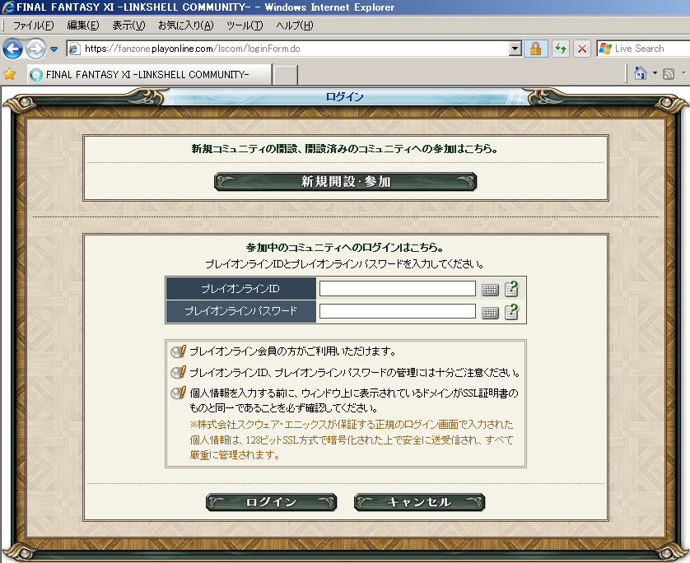
Task: Expand the address bar history dropdown arrow
Action: tap(515, 49)
